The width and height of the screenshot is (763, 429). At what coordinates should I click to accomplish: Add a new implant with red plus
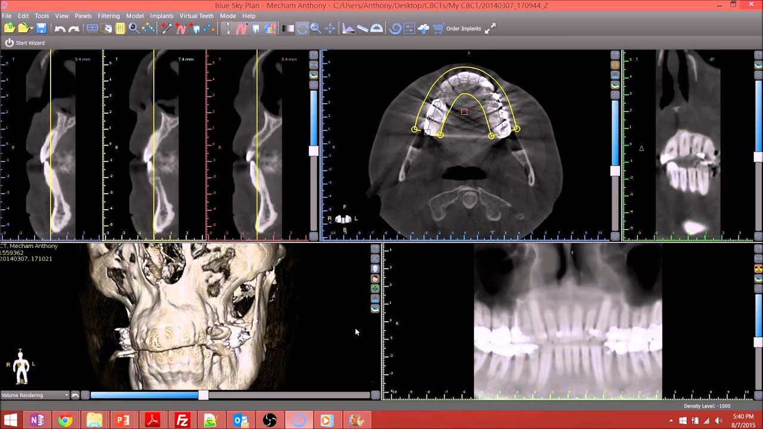pyautogui.click(x=166, y=28)
